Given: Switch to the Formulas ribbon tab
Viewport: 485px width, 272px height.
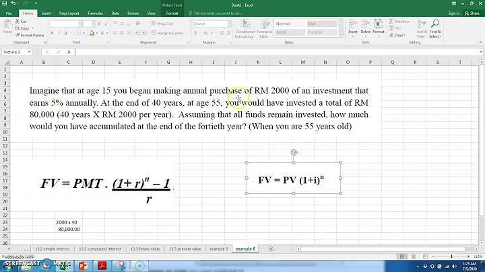Looking at the screenshot, I should click(x=95, y=13).
